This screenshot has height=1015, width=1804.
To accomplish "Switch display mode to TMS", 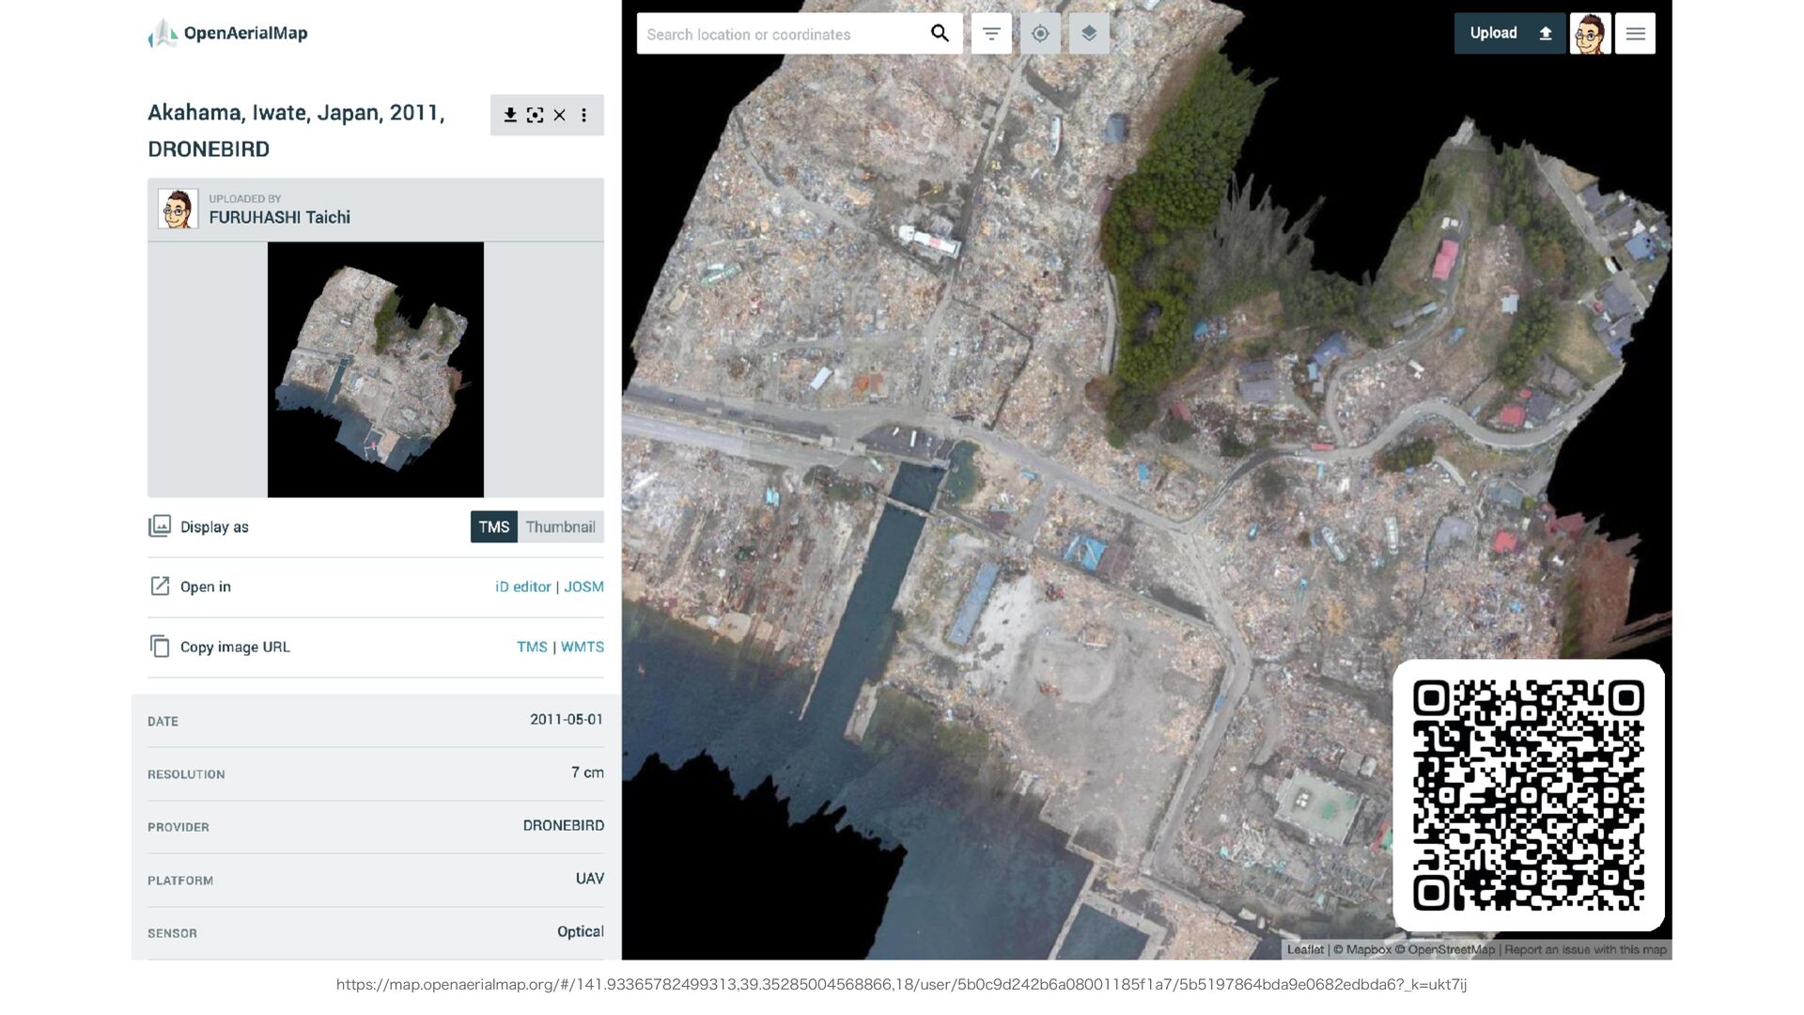I will 493,527.
